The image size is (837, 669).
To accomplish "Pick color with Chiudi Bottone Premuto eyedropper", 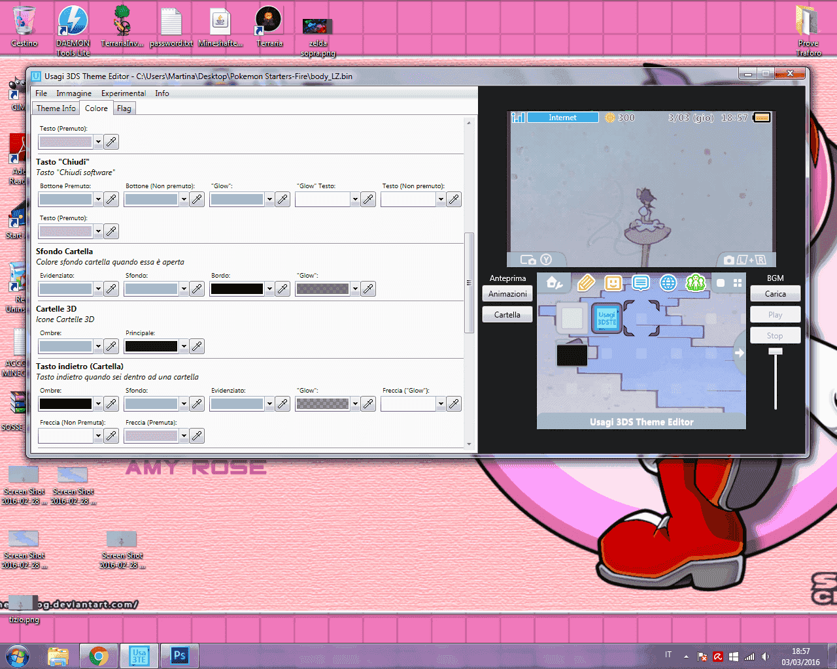I will coord(112,199).
